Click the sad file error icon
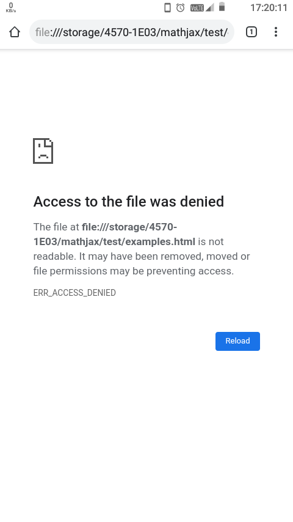This screenshot has width=293, height=522. 43,151
